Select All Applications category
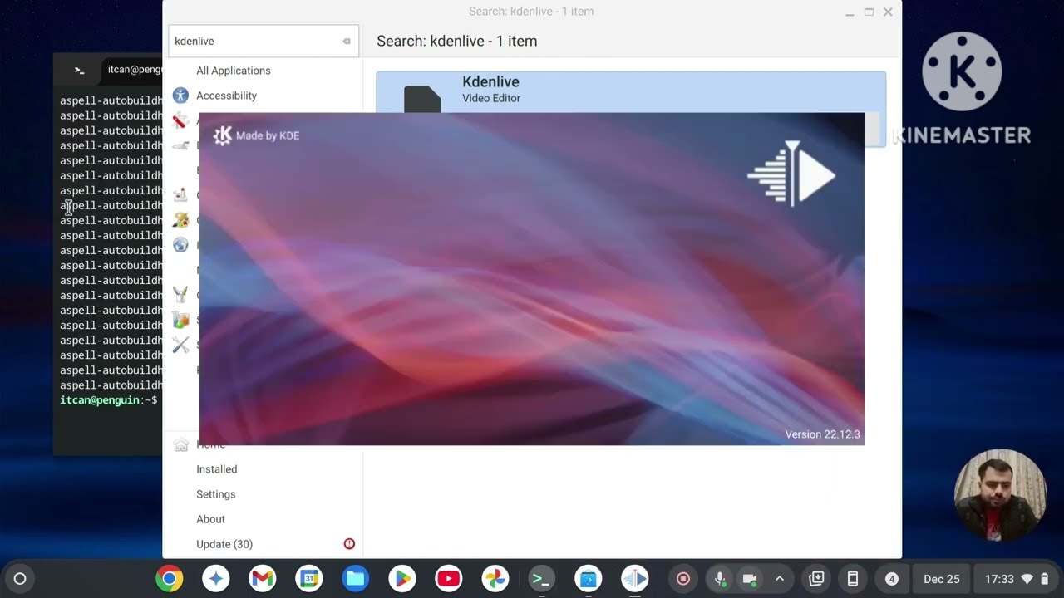The width and height of the screenshot is (1064, 598). [233, 71]
